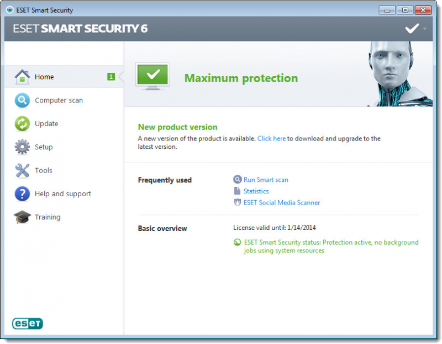This screenshot has height=344, width=442.
Task: Click the Run Smart scan magnifier icon
Action: tap(238, 179)
